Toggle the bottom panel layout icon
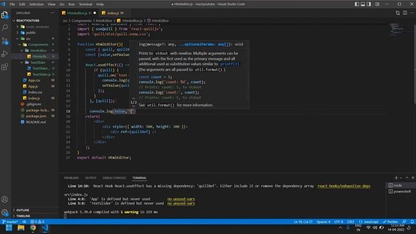Image resolution: width=416 pixels, height=234 pixels. (x=363, y=4)
